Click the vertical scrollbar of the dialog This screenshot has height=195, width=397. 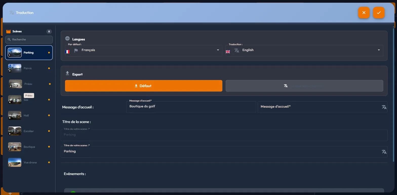tap(393, 95)
